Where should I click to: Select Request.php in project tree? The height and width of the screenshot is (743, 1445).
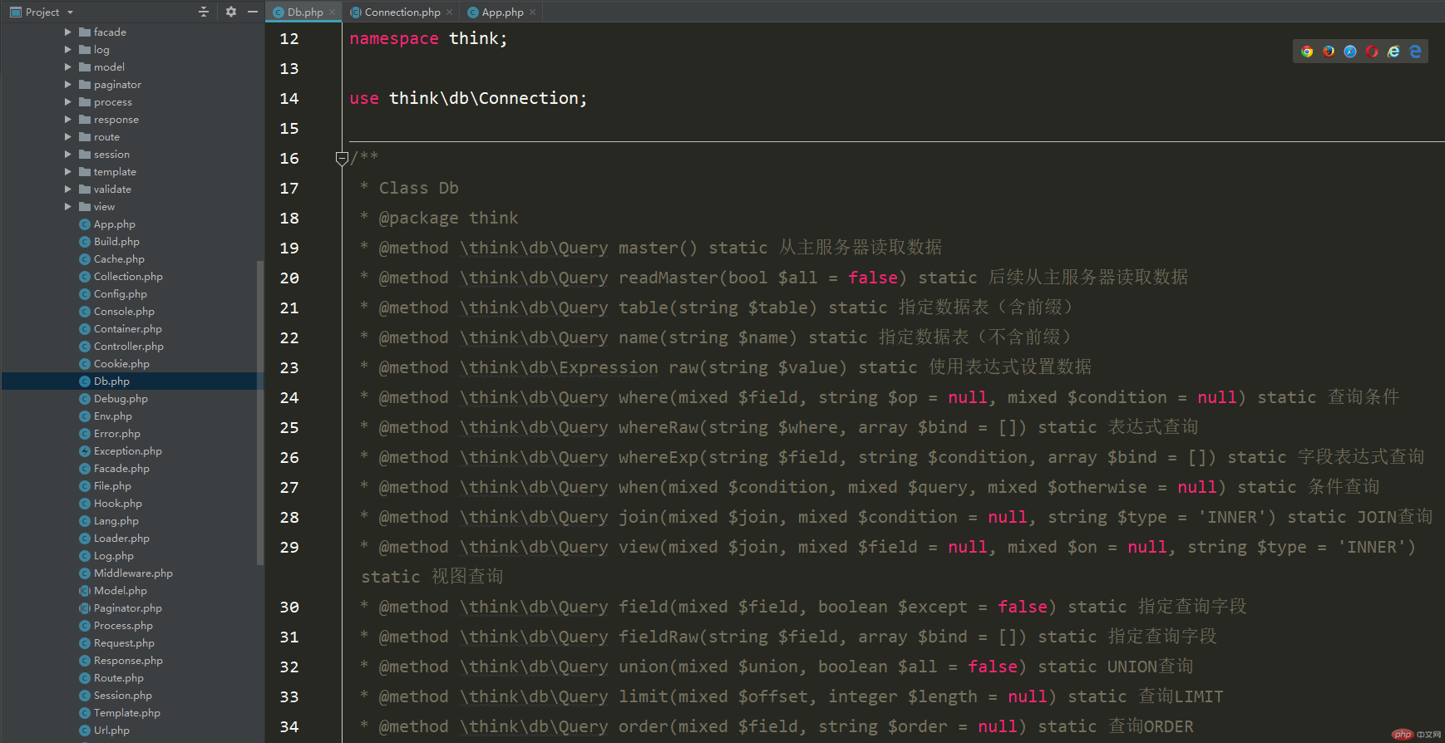point(116,643)
